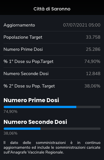Image resolution: width=104 pixels, height=160 pixels.
Task: Click the 12.848 second doses value
Action: tap(93, 74)
